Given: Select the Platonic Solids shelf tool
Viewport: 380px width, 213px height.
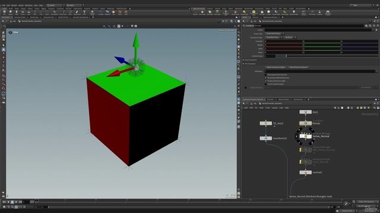Looking at the screenshot, I should point(93,12).
